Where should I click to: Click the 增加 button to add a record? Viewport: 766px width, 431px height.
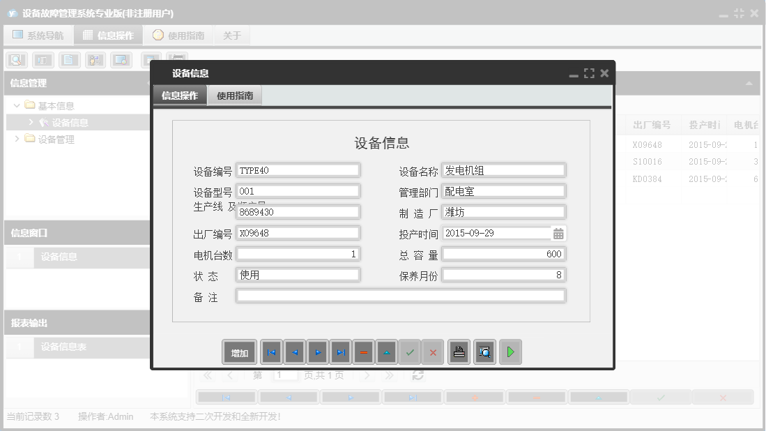pos(239,352)
